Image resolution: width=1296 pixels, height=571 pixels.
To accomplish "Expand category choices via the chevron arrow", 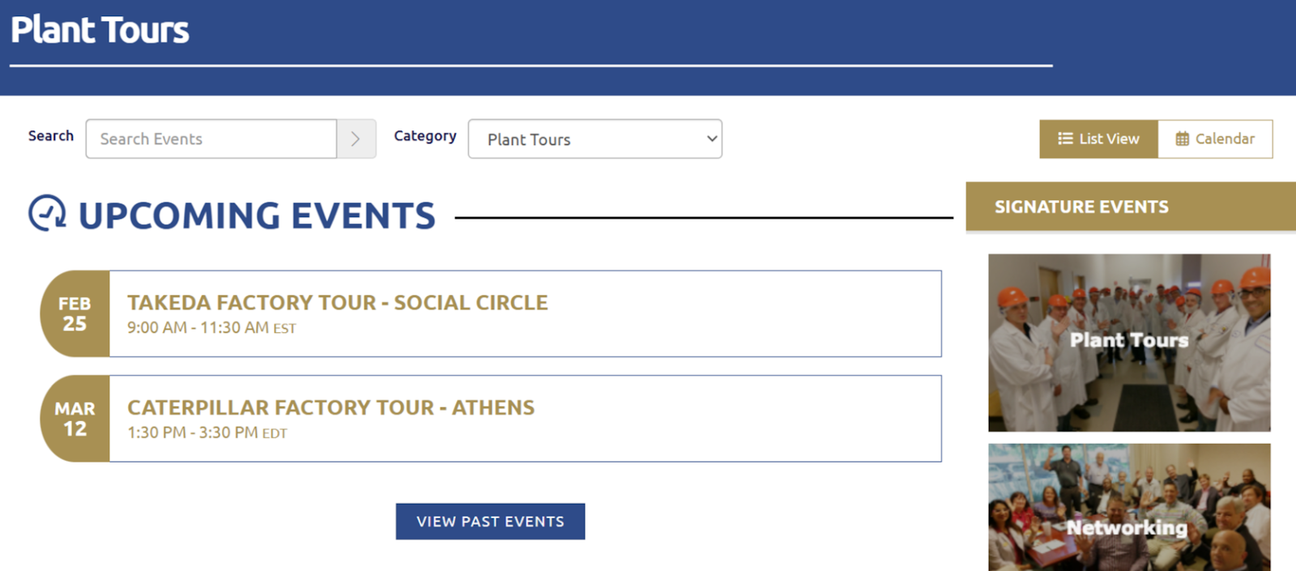I will (706, 138).
